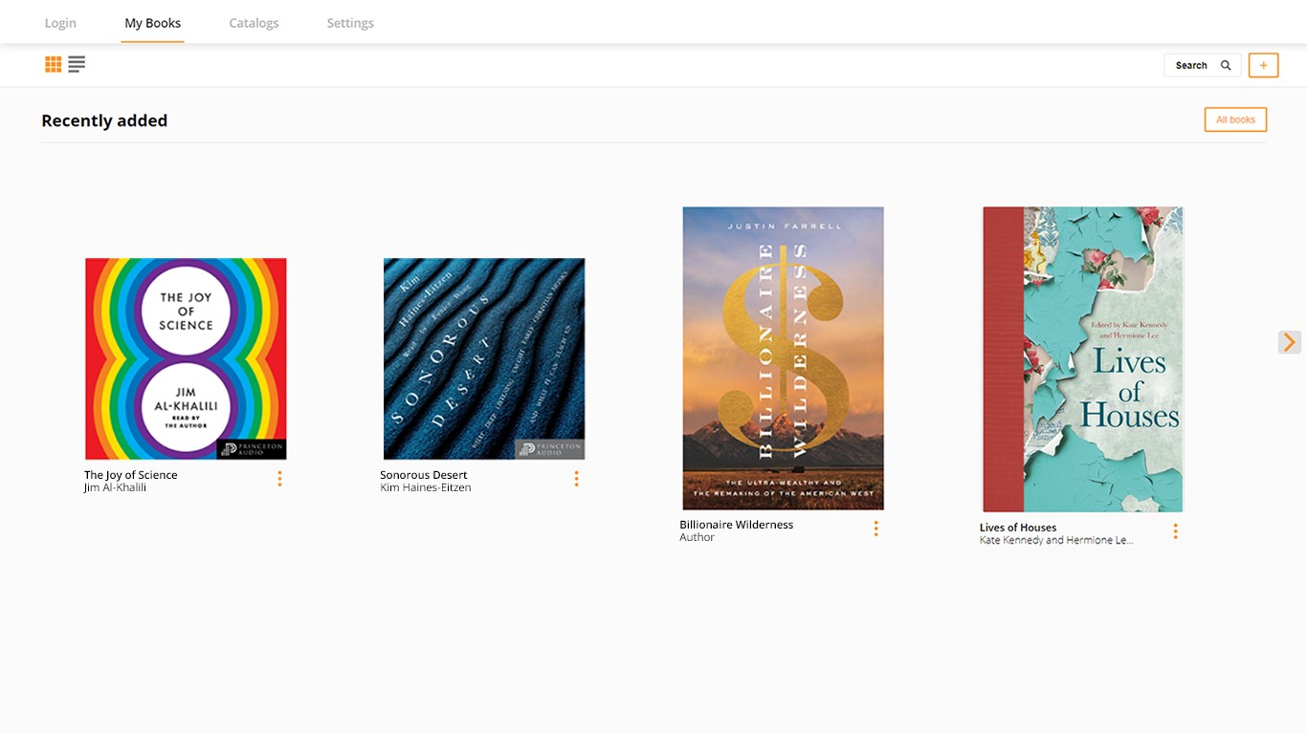The image size is (1307, 734).
Task: Click the author name Jim Al-Khalili
Action: click(x=115, y=487)
